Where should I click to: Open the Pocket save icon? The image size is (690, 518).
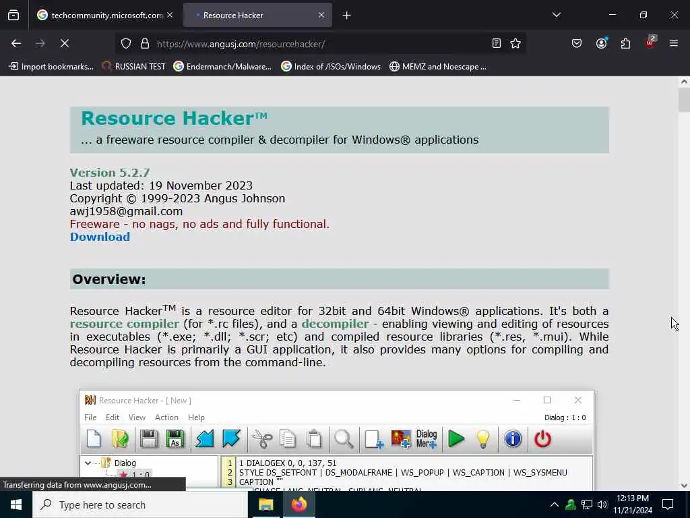[577, 44]
